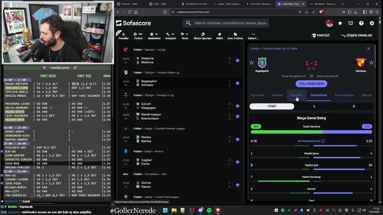Viewport: 383px width, 215px height.
Task: Open Russian Premier League link
Action: 170,128
